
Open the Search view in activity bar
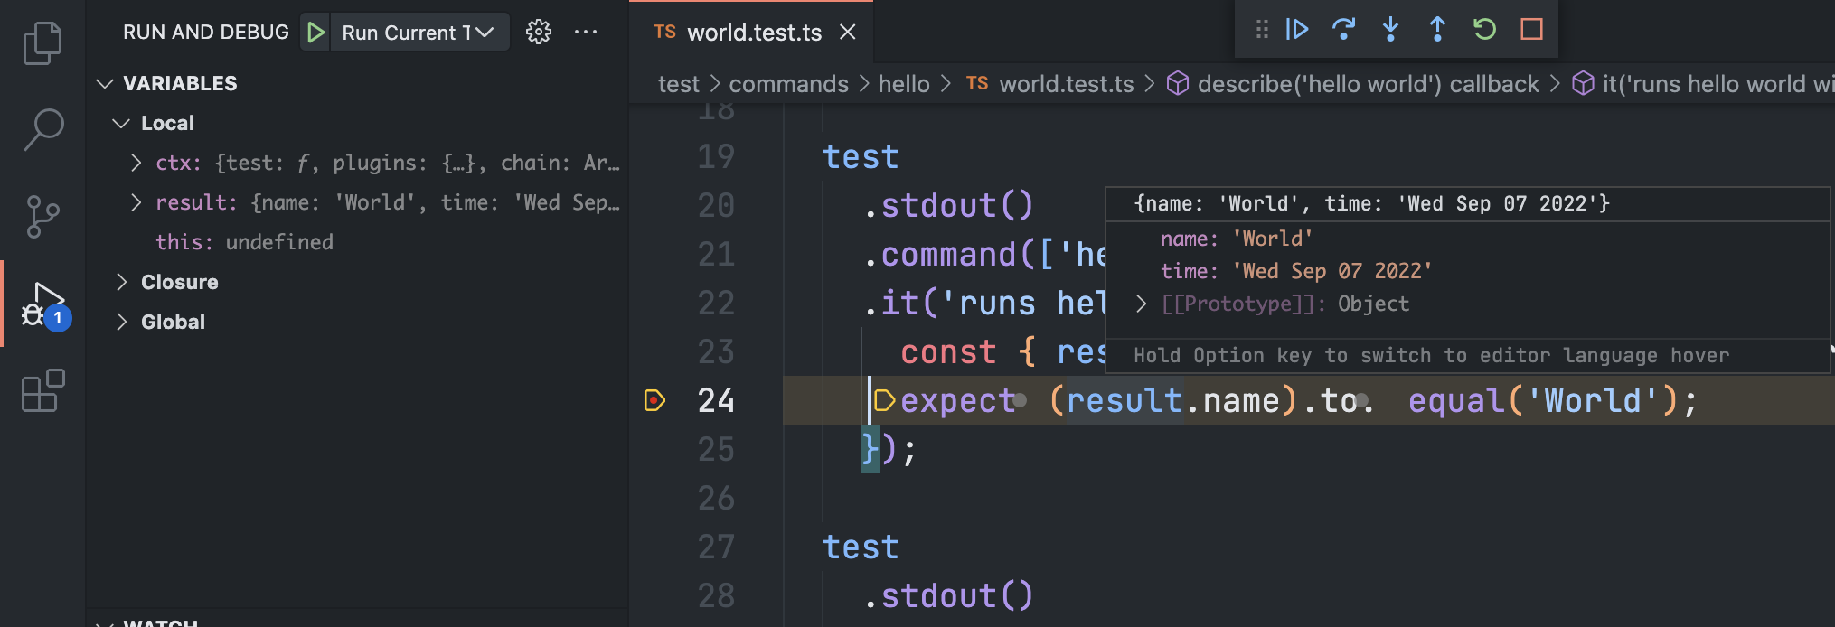click(42, 129)
